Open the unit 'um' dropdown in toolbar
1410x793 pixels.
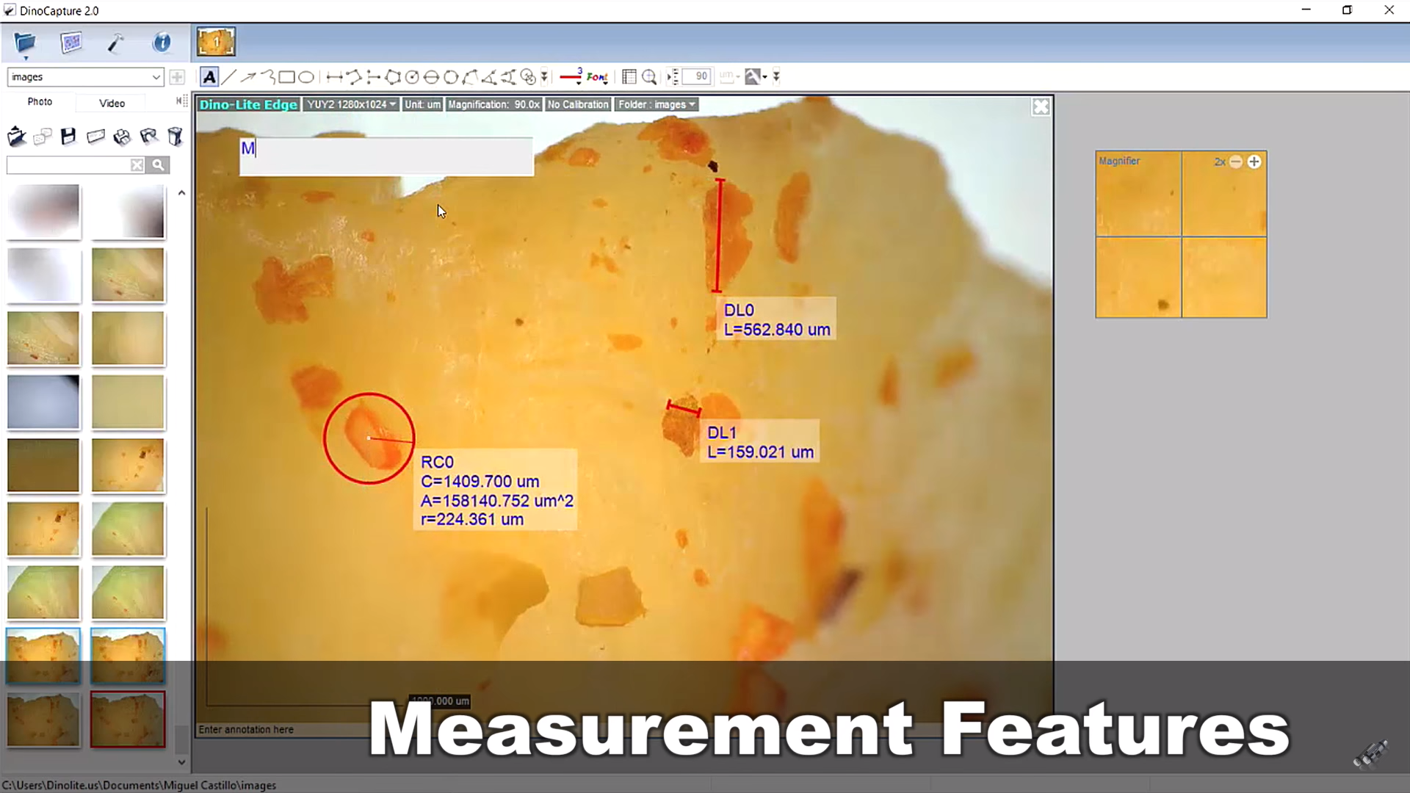(x=729, y=76)
